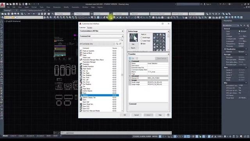Click Open in the Quick Access toolbar
This screenshot has width=250, height=141.
11,4
